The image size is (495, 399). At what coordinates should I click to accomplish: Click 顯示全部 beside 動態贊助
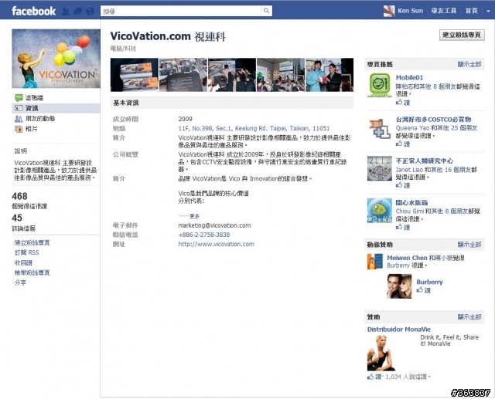point(469,245)
